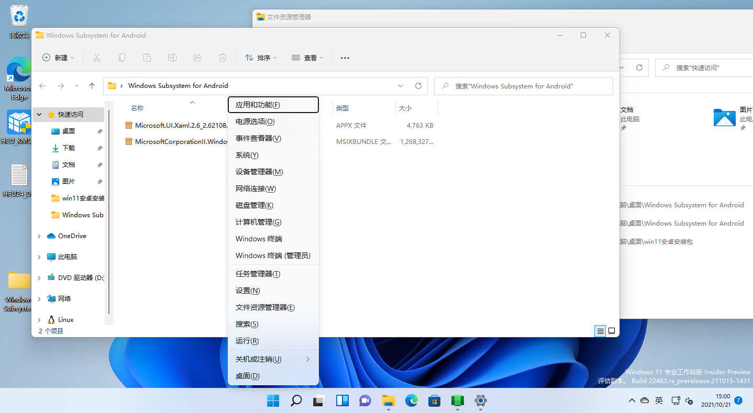Click the Copy icon in toolbar
The height and width of the screenshot is (413, 753).
(122, 58)
